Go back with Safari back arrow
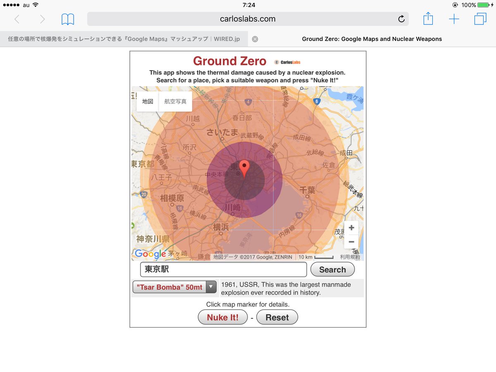Viewport: 496px width, 372px height. point(17,19)
